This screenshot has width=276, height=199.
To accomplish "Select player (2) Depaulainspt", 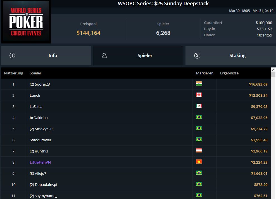I will click(x=44, y=185).
